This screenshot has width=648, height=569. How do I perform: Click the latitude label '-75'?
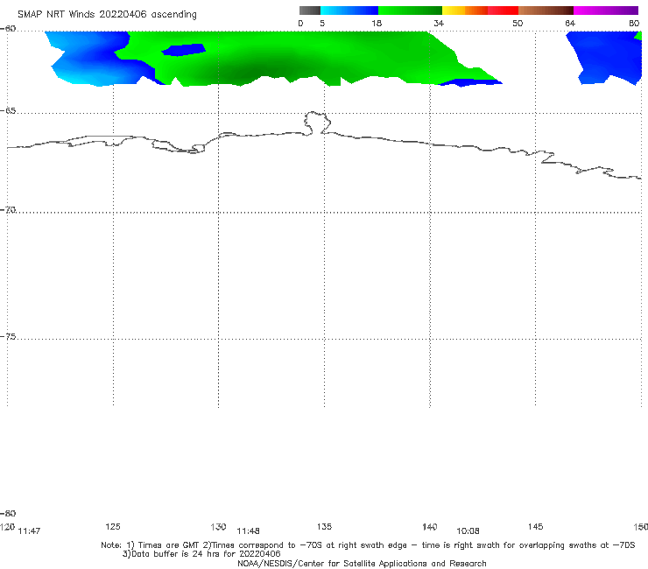click(8, 337)
